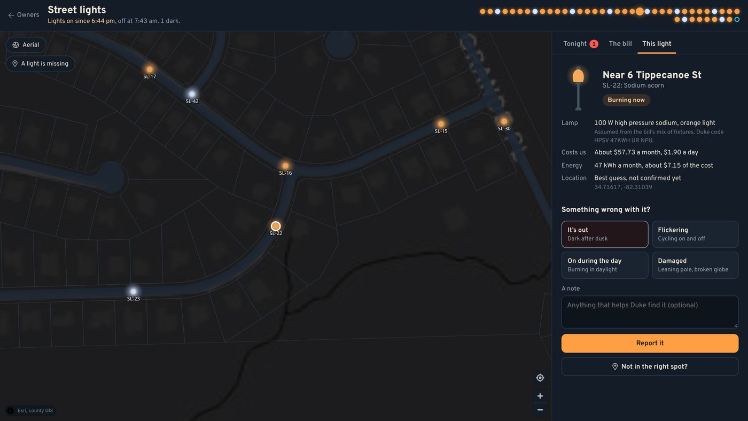Select street light SL-16 on the map
Screen dimensions: 748x421
(285, 166)
